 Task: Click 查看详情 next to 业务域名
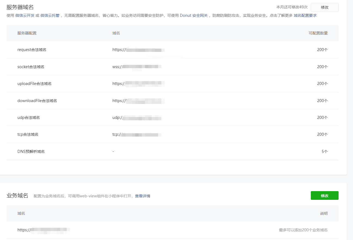[x=142, y=196]
